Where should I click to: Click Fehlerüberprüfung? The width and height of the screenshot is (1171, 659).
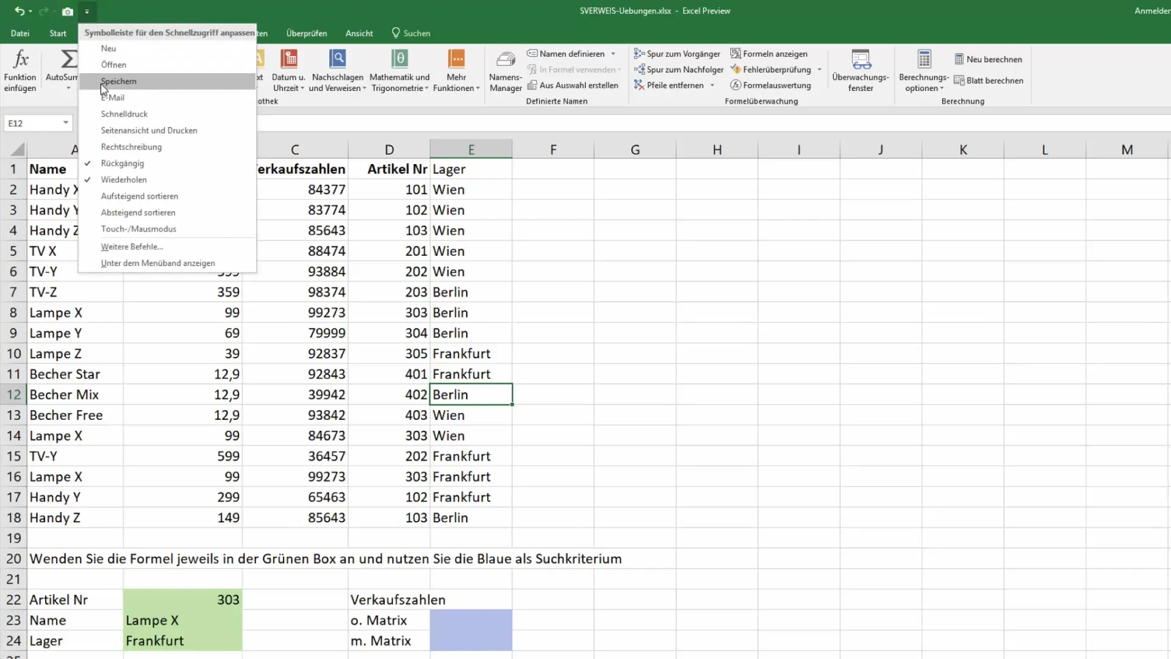pos(771,70)
